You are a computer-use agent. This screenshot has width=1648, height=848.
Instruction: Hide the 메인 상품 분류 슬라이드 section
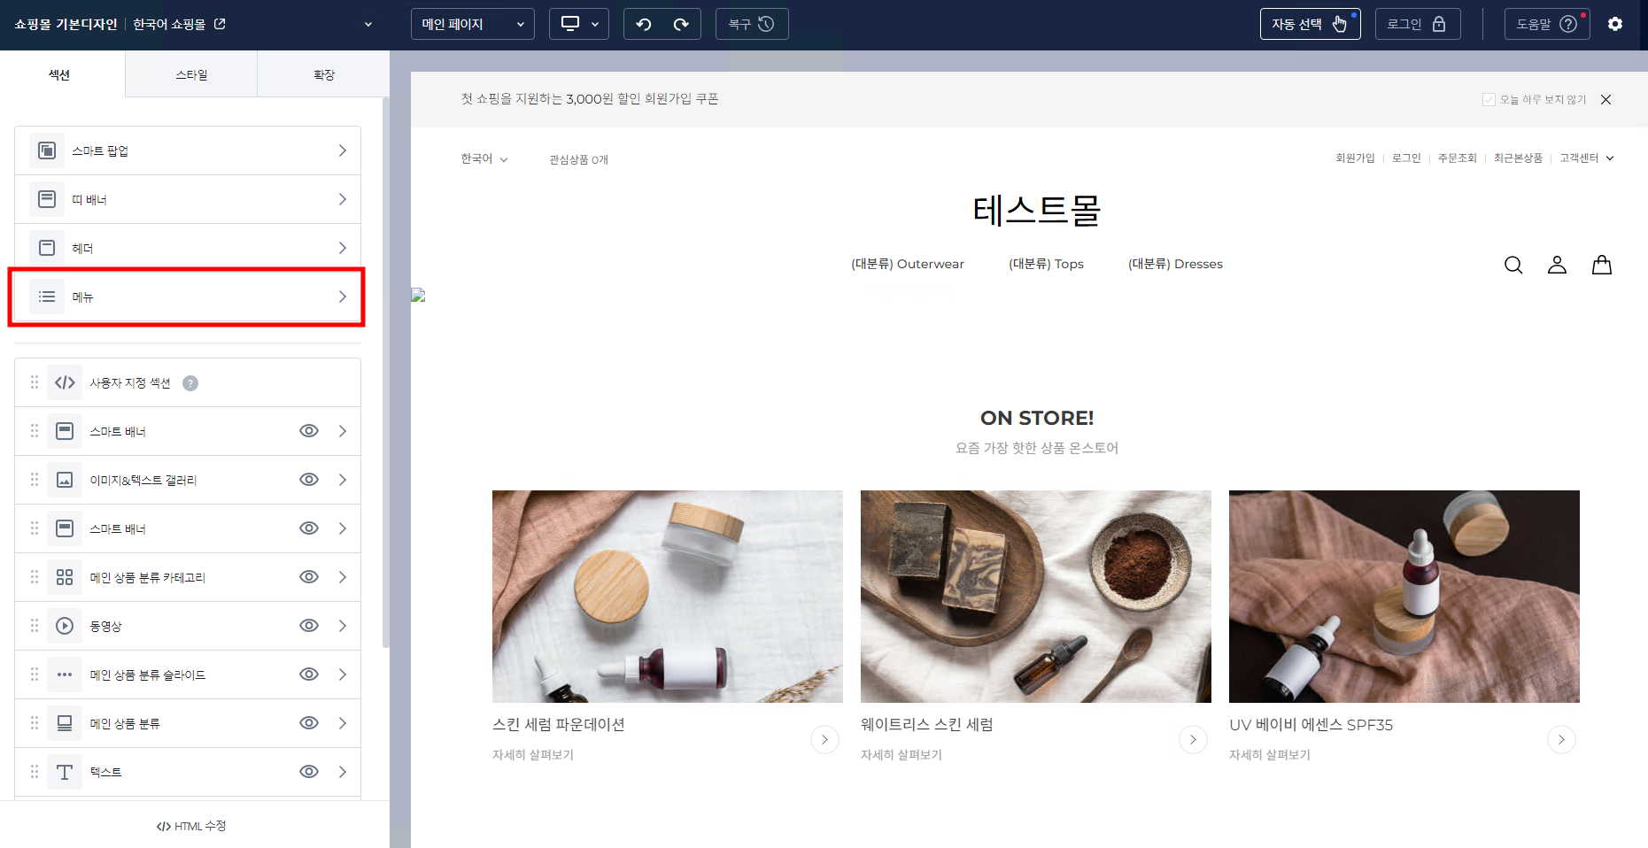click(309, 675)
